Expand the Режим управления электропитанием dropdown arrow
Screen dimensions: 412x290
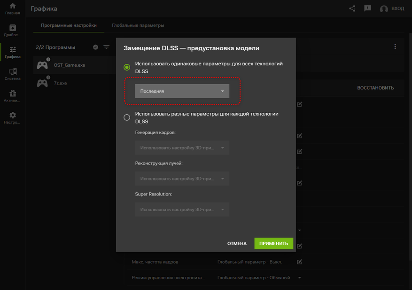point(300,278)
